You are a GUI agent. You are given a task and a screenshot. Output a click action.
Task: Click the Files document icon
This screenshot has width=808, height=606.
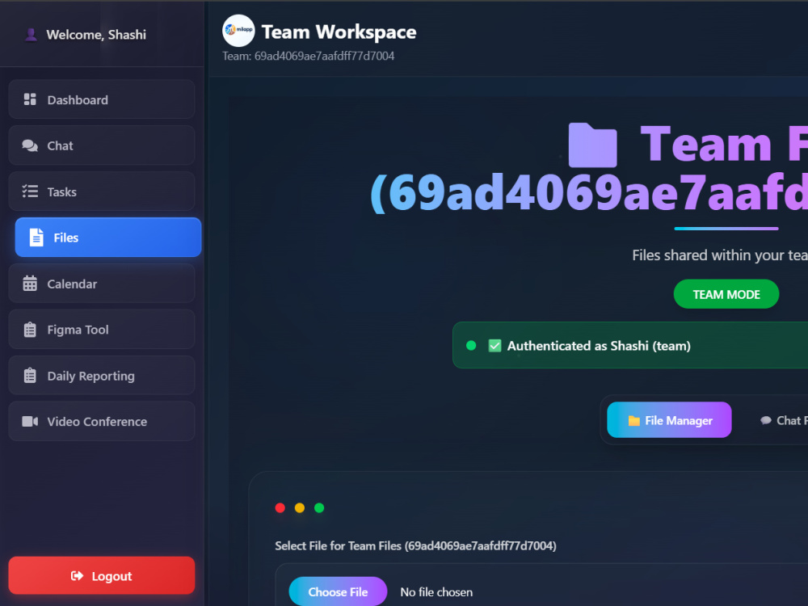(x=36, y=238)
